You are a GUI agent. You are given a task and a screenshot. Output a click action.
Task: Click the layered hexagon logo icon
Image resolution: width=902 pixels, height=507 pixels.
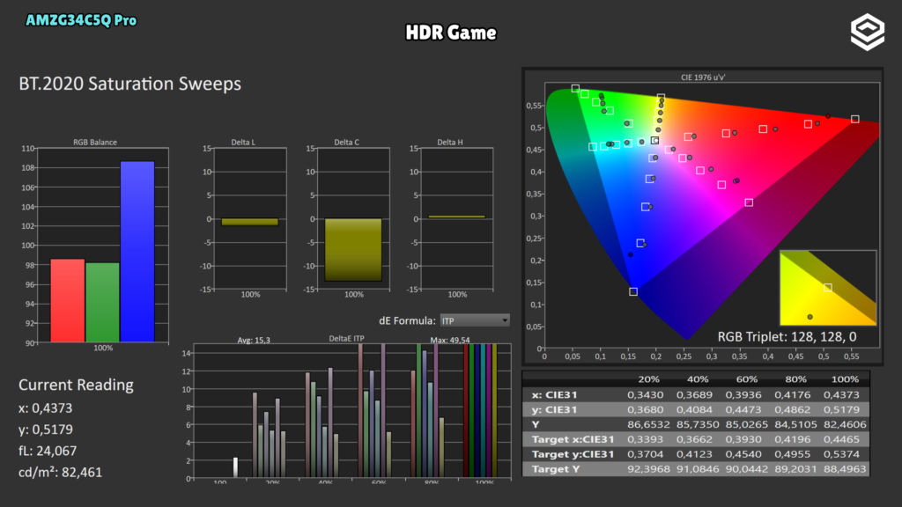pyautogui.click(x=868, y=33)
